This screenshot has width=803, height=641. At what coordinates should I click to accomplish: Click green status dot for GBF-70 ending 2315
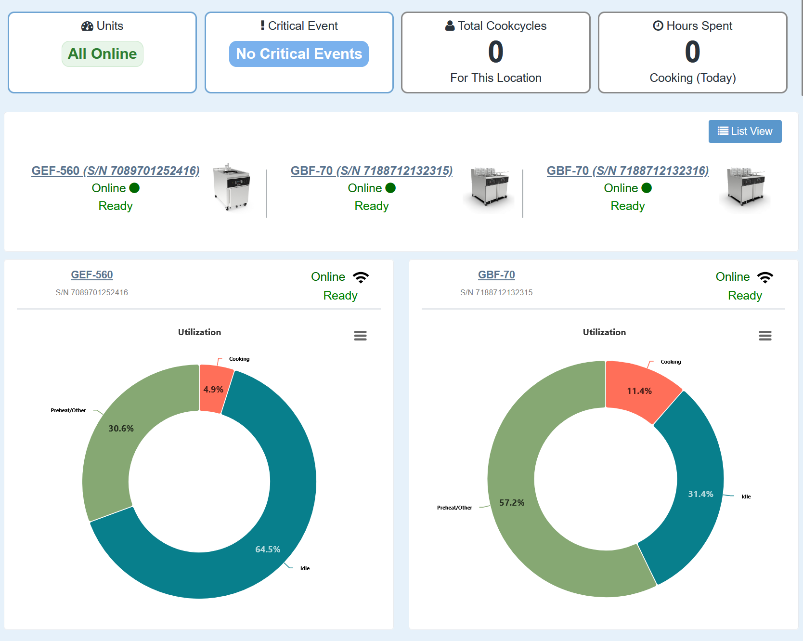click(391, 188)
